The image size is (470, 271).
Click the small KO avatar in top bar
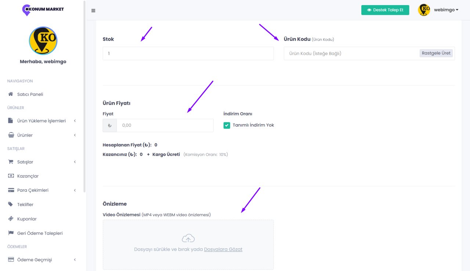pos(424,10)
